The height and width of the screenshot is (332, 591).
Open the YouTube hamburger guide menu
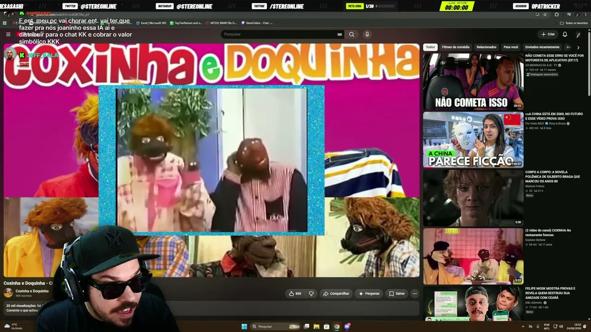pyautogui.click(x=8, y=34)
